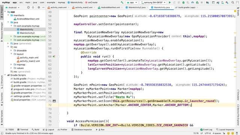Open Project Structure folder icon

[x=207, y=3]
